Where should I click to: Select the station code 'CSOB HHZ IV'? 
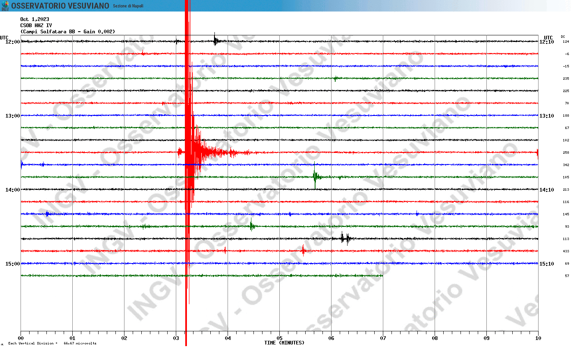coord(36,25)
